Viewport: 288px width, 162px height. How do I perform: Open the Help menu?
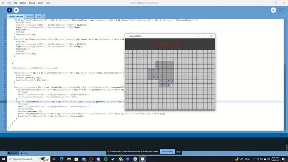point(48,3)
